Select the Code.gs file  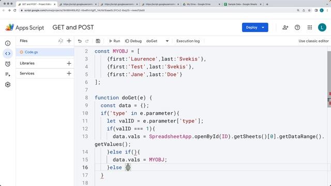[45, 52]
